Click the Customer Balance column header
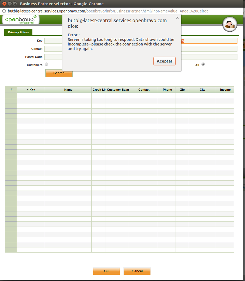The image size is (245, 281). pos(118,90)
